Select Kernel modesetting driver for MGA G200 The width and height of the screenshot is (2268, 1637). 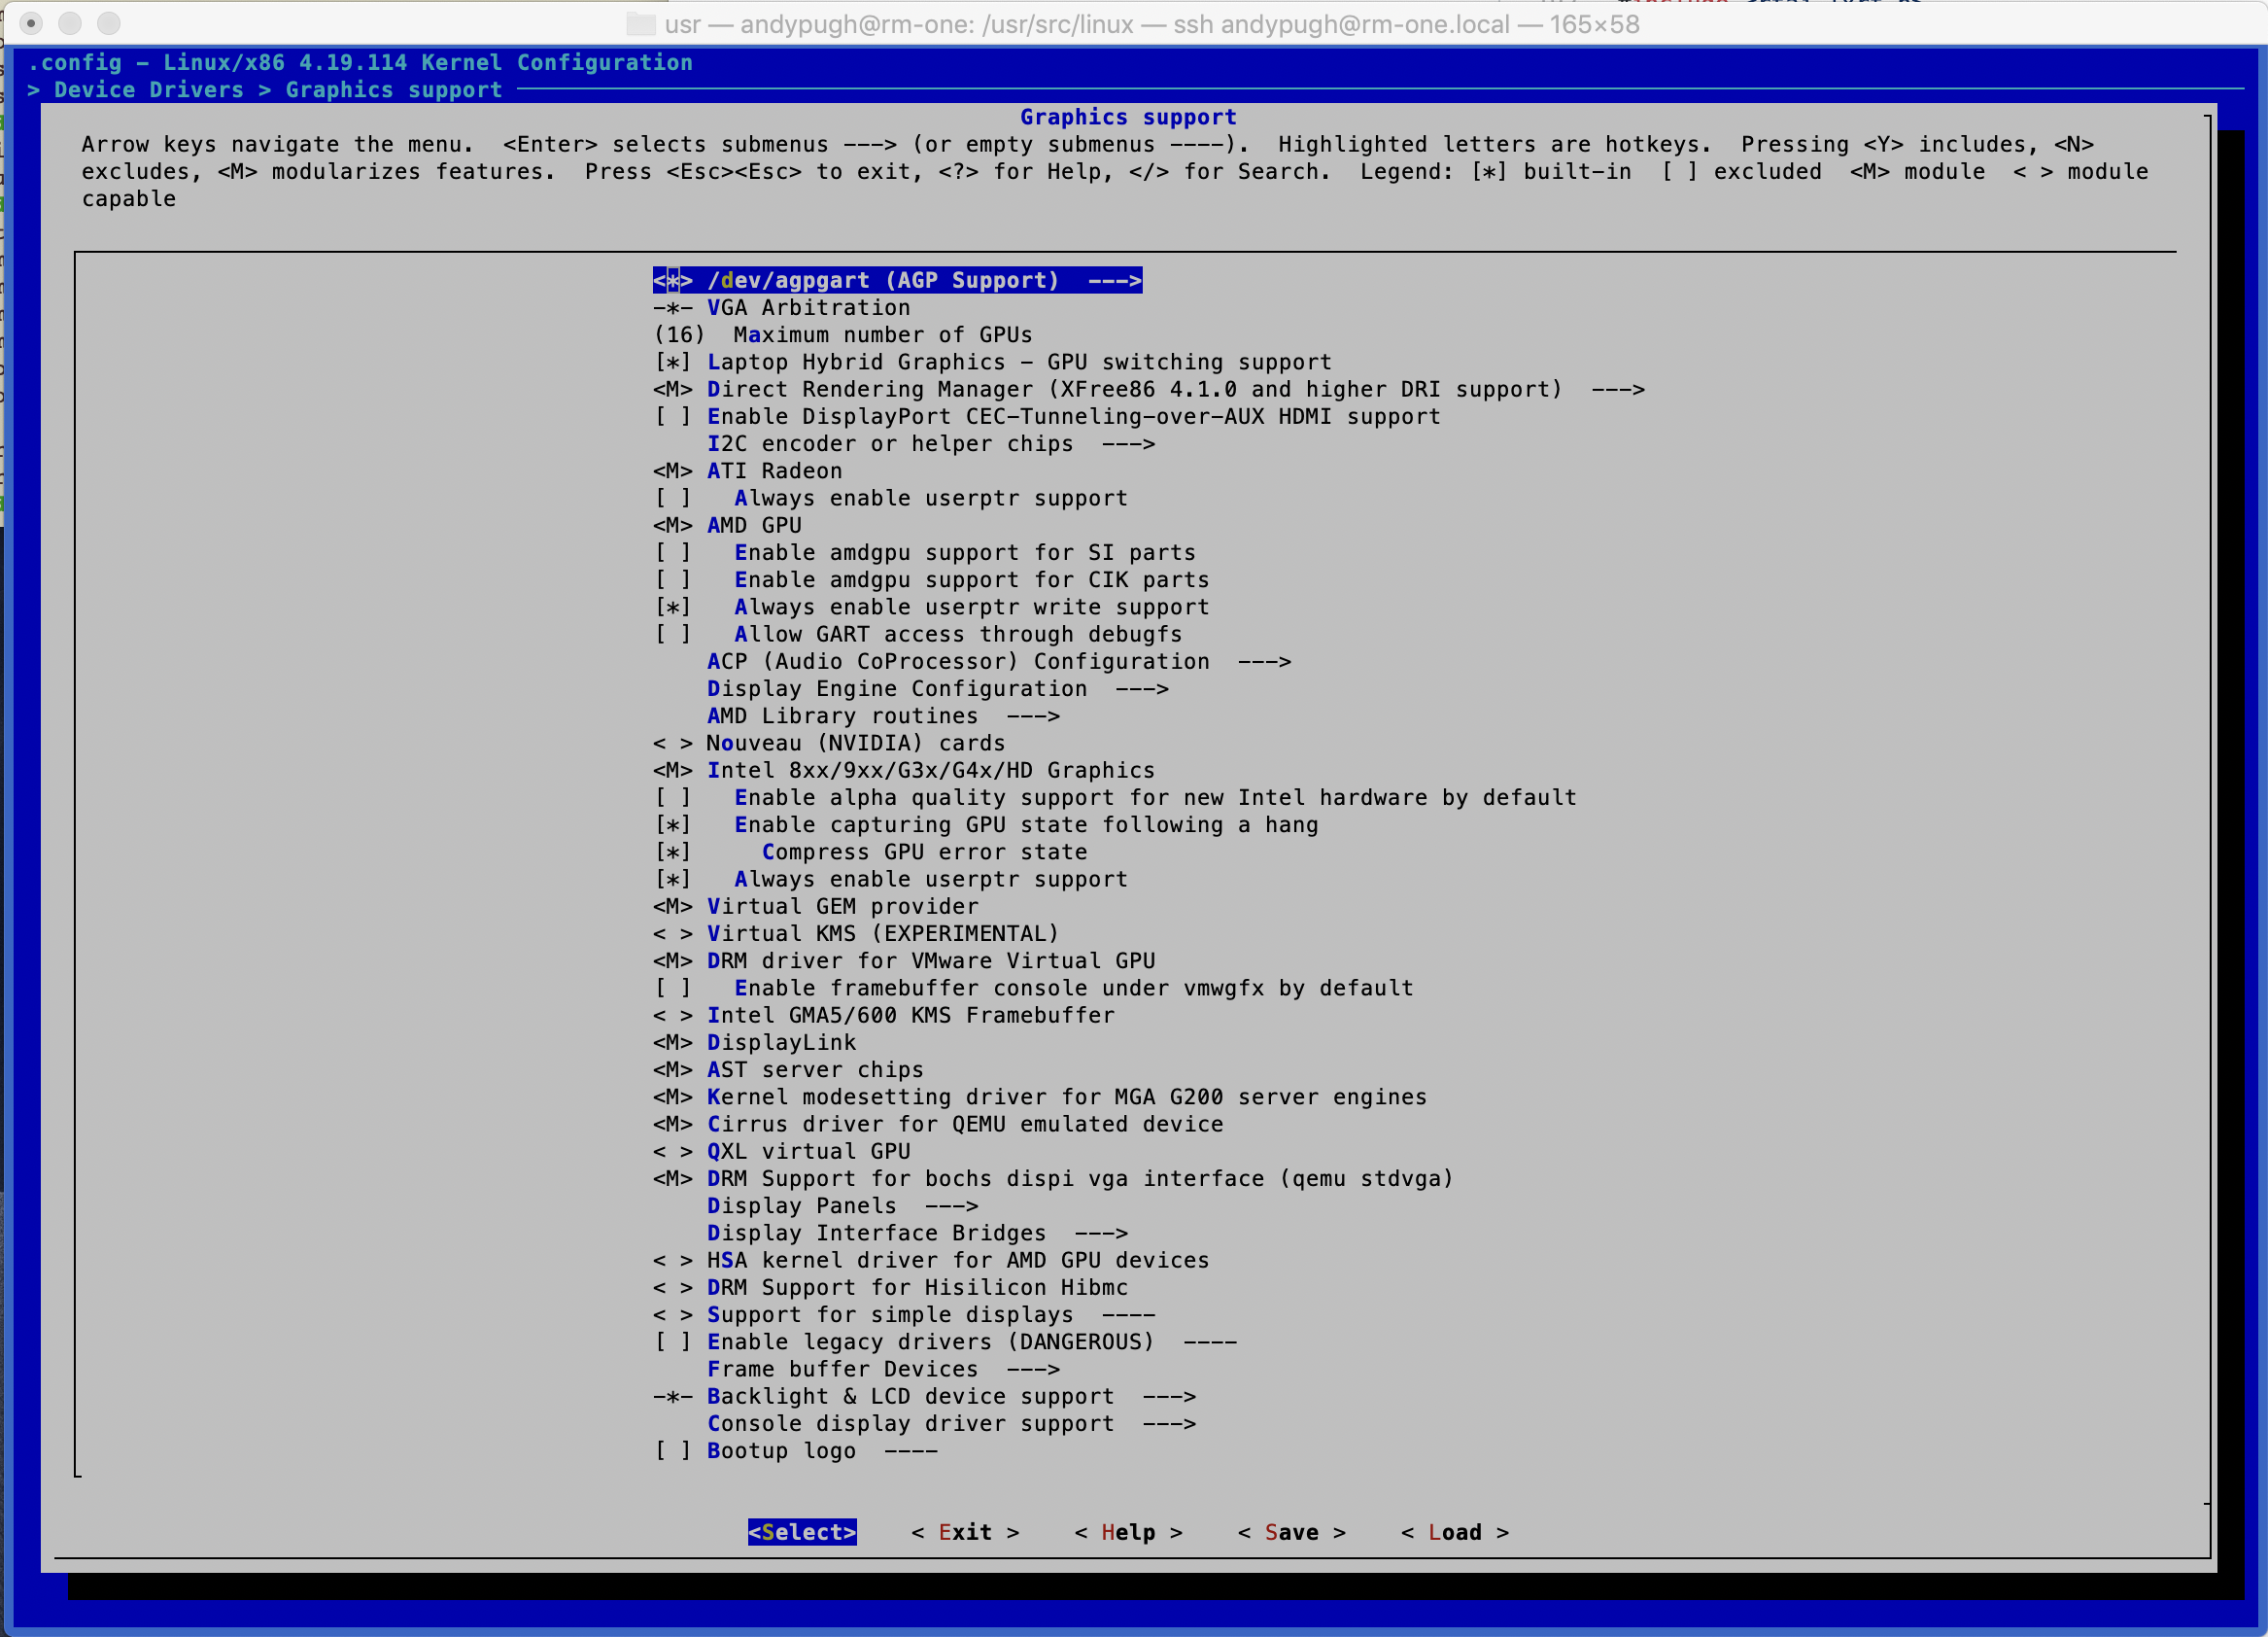(1040, 1097)
